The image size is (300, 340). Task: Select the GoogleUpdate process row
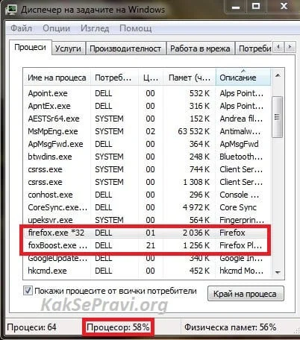click(x=147, y=259)
